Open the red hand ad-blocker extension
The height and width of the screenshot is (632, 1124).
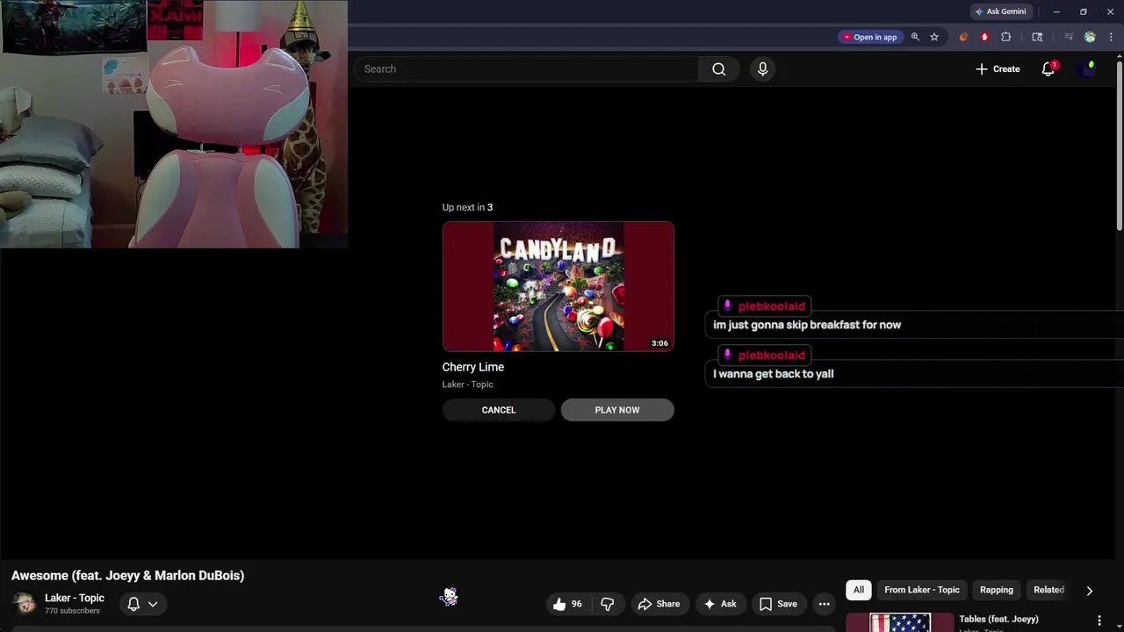tap(984, 37)
